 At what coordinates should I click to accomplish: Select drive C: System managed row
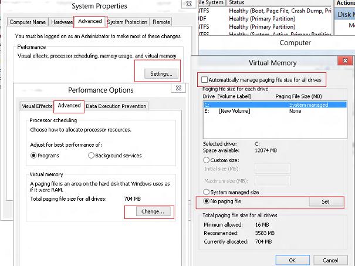tap(275, 105)
